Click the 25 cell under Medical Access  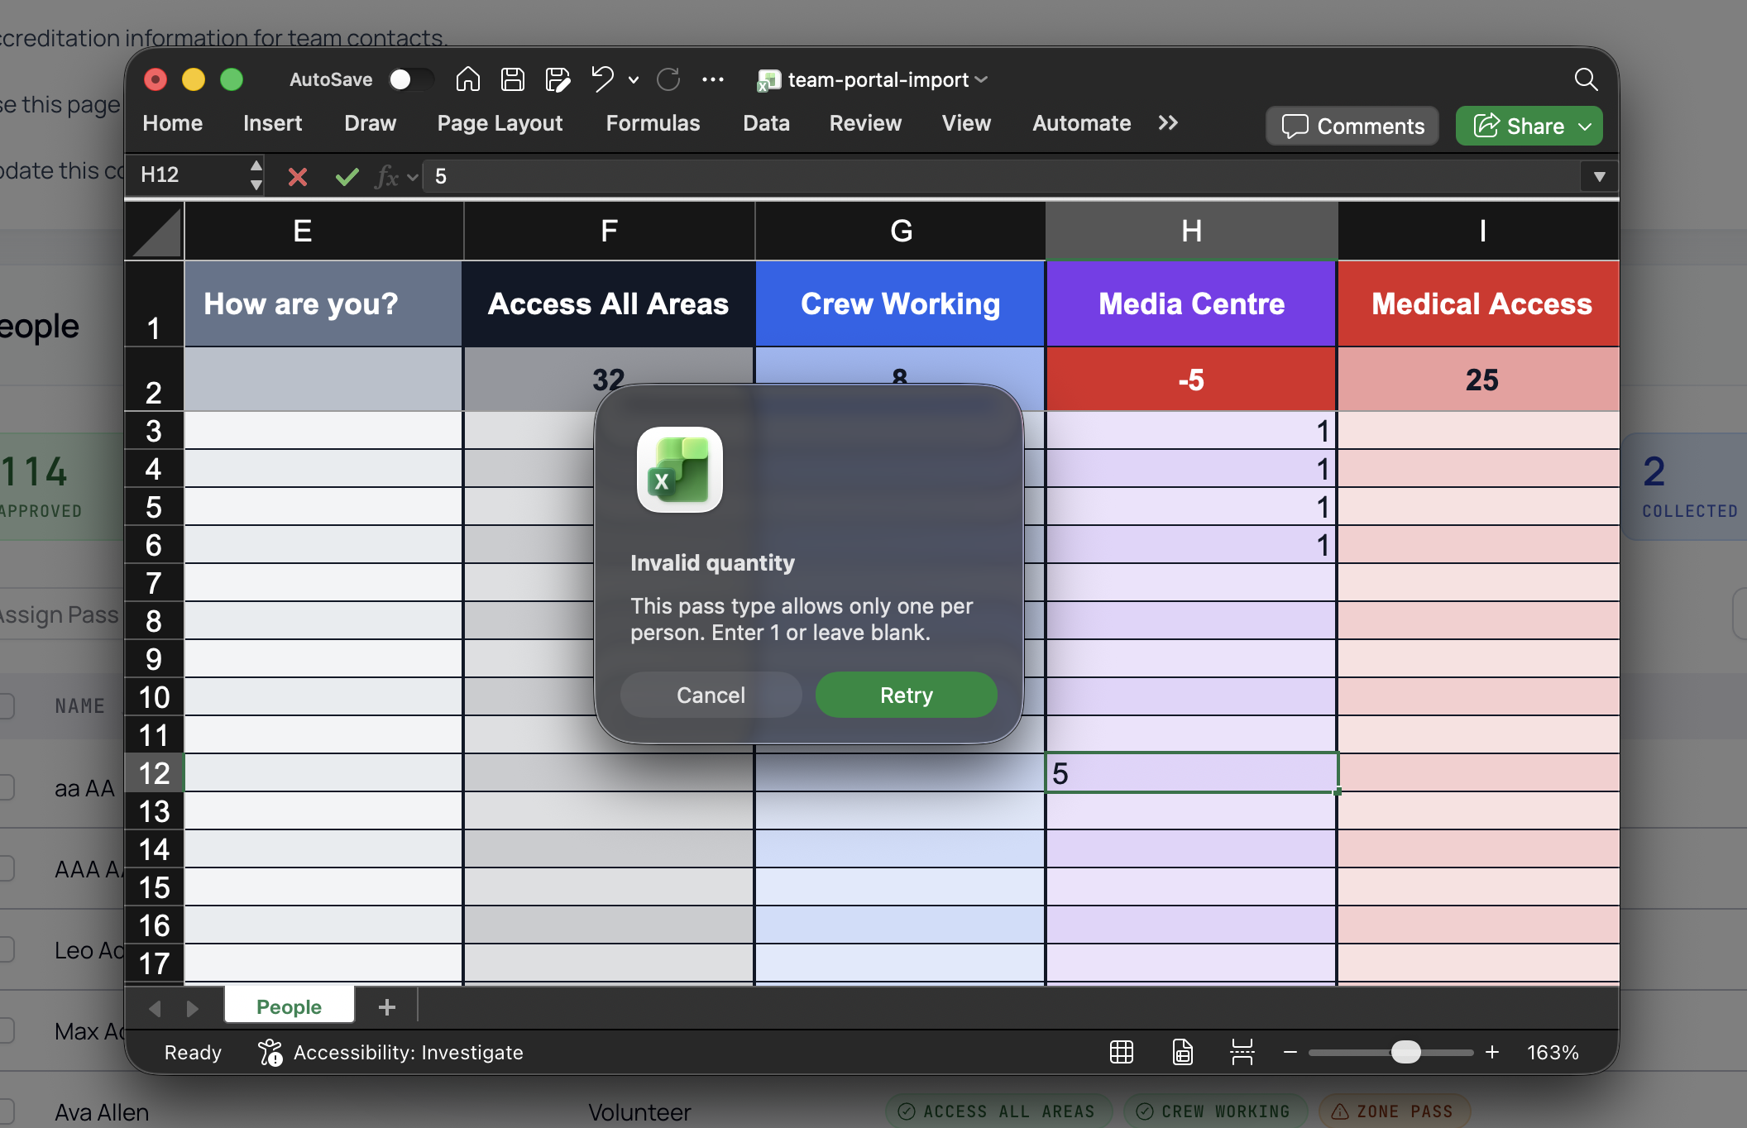(1480, 380)
